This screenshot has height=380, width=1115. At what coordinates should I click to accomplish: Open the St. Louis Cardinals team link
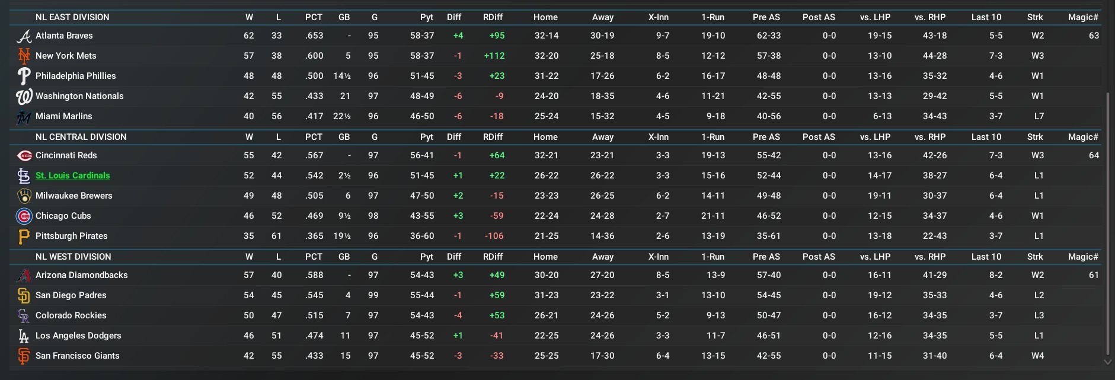point(72,175)
